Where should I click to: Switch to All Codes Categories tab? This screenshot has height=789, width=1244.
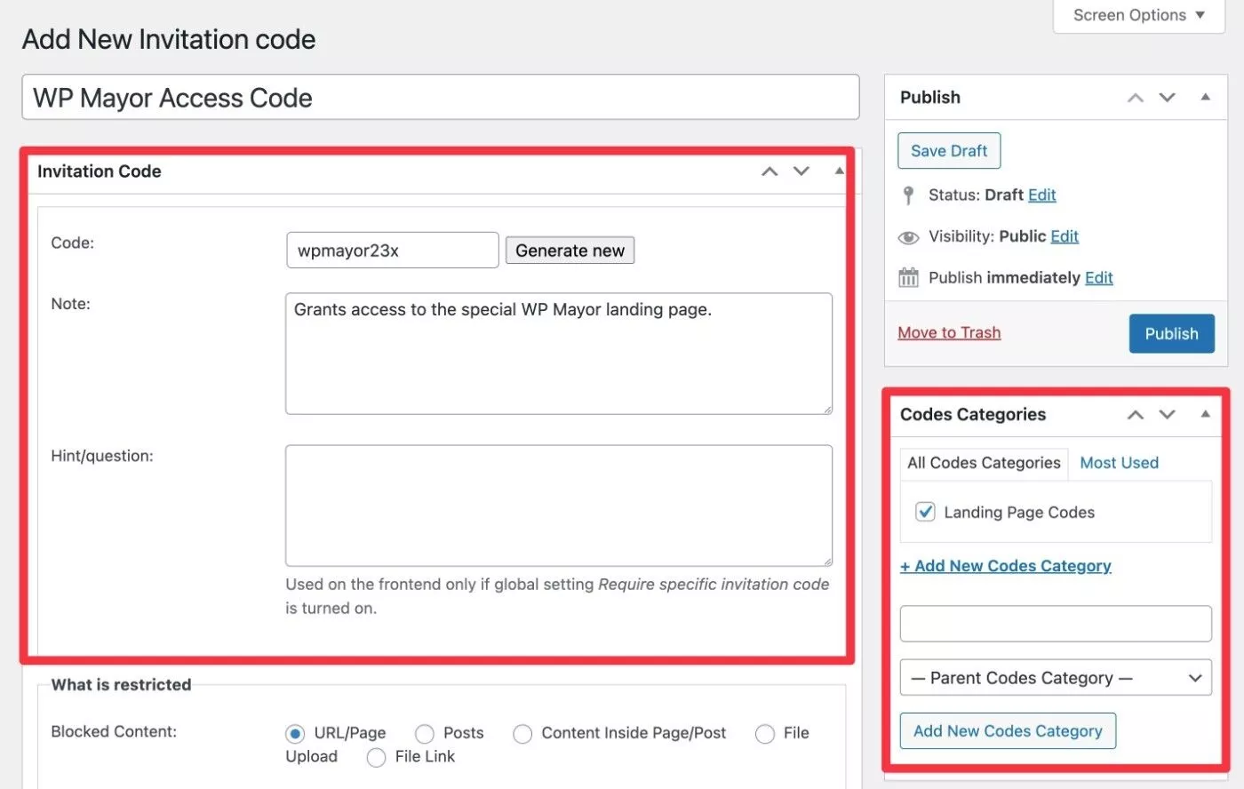(x=984, y=463)
